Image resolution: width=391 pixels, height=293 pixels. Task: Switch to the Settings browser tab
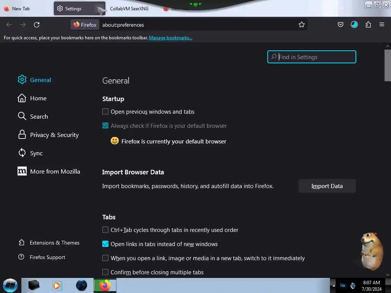79,8
